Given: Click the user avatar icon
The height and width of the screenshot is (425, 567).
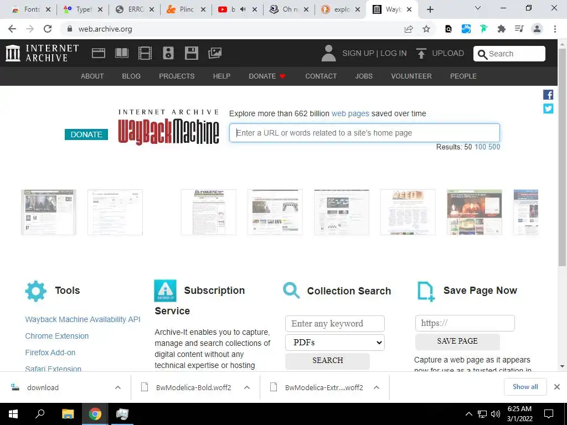Looking at the screenshot, I should [x=328, y=53].
